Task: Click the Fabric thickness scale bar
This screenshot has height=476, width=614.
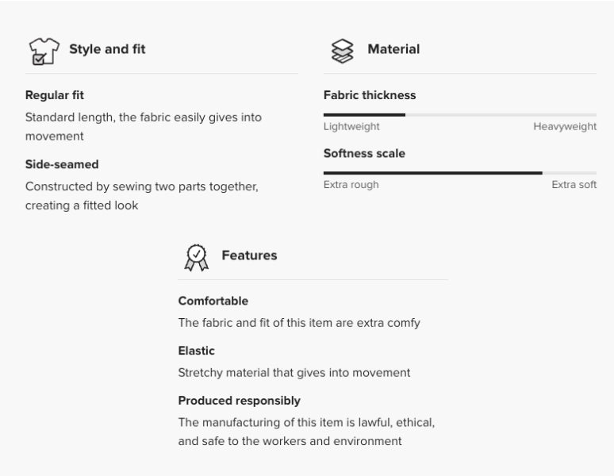Action: point(459,115)
